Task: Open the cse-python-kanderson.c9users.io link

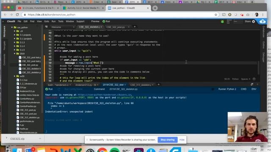Action: click(105, 95)
